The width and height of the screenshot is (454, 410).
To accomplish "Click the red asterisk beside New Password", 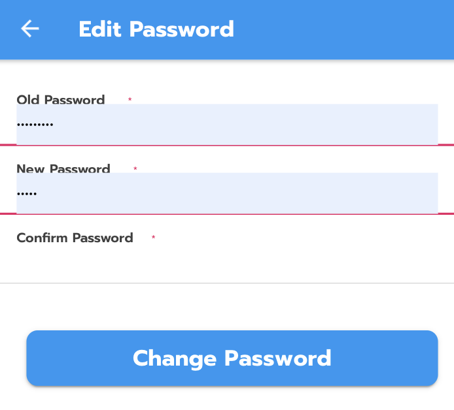I will click(135, 169).
